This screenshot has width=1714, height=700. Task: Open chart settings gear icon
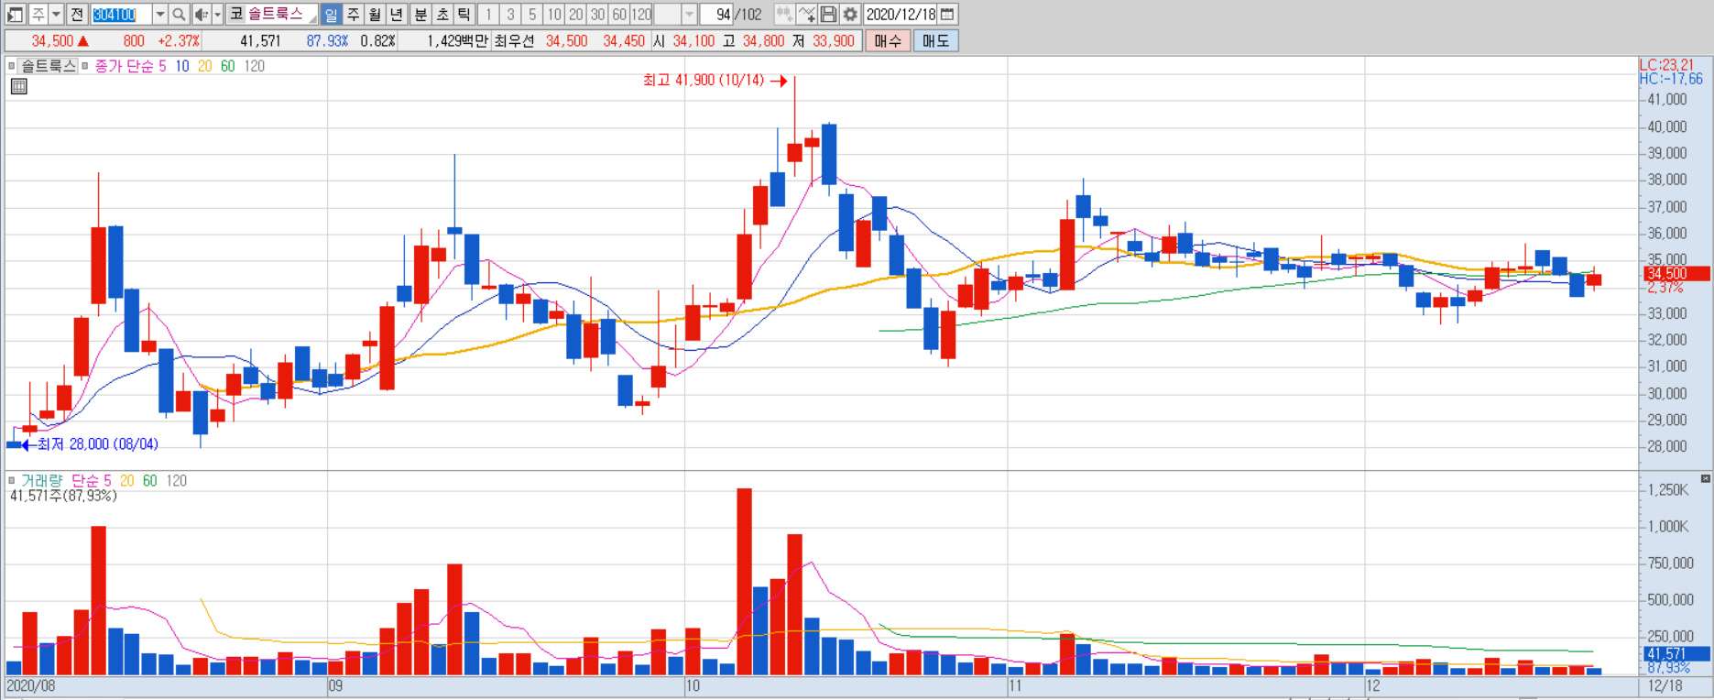point(850,15)
